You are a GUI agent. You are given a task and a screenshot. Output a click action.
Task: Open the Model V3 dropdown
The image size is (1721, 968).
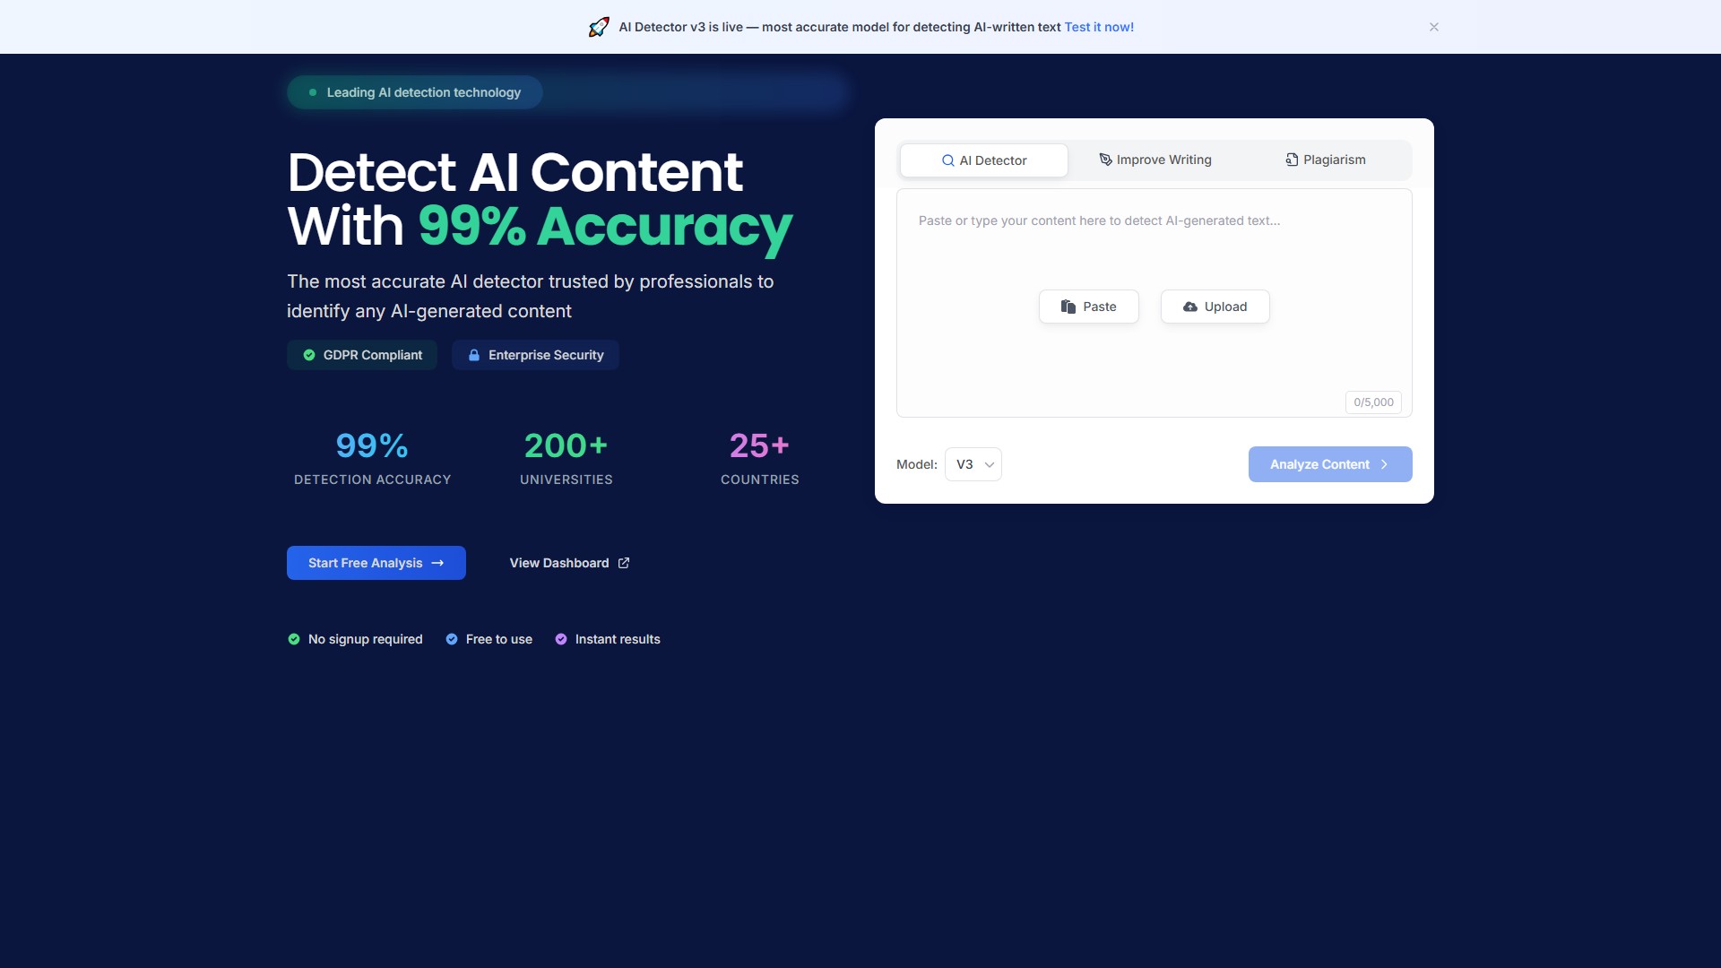pos(973,464)
